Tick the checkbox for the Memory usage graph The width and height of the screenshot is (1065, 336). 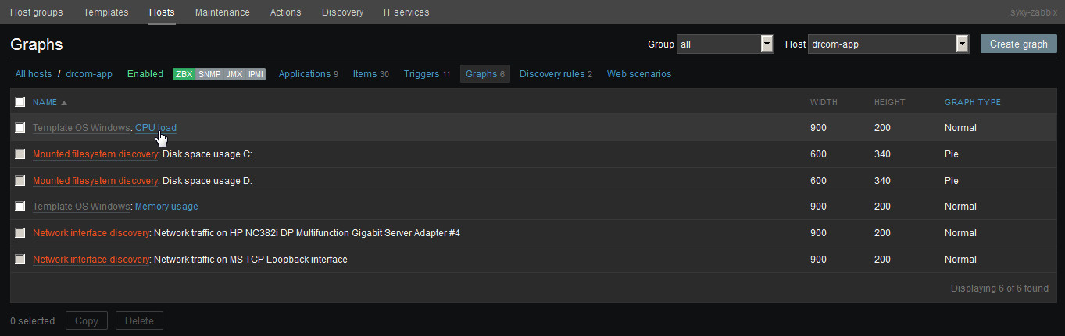pyautogui.click(x=20, y=207)
